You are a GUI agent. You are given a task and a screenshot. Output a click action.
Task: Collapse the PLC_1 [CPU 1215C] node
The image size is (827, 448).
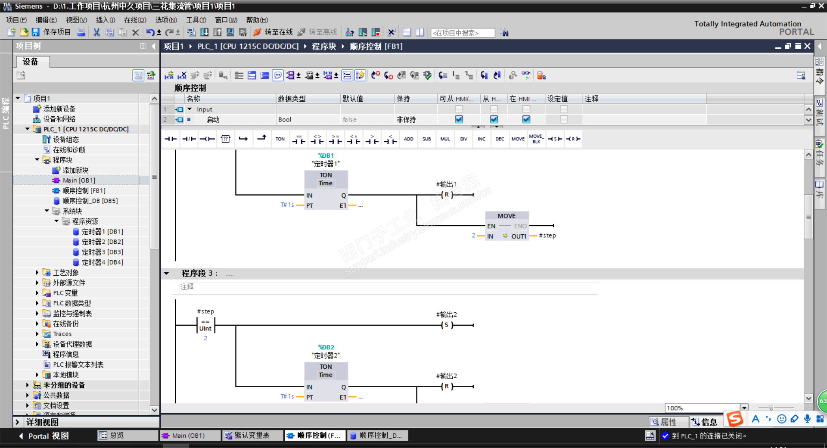(x=28, y=129)
